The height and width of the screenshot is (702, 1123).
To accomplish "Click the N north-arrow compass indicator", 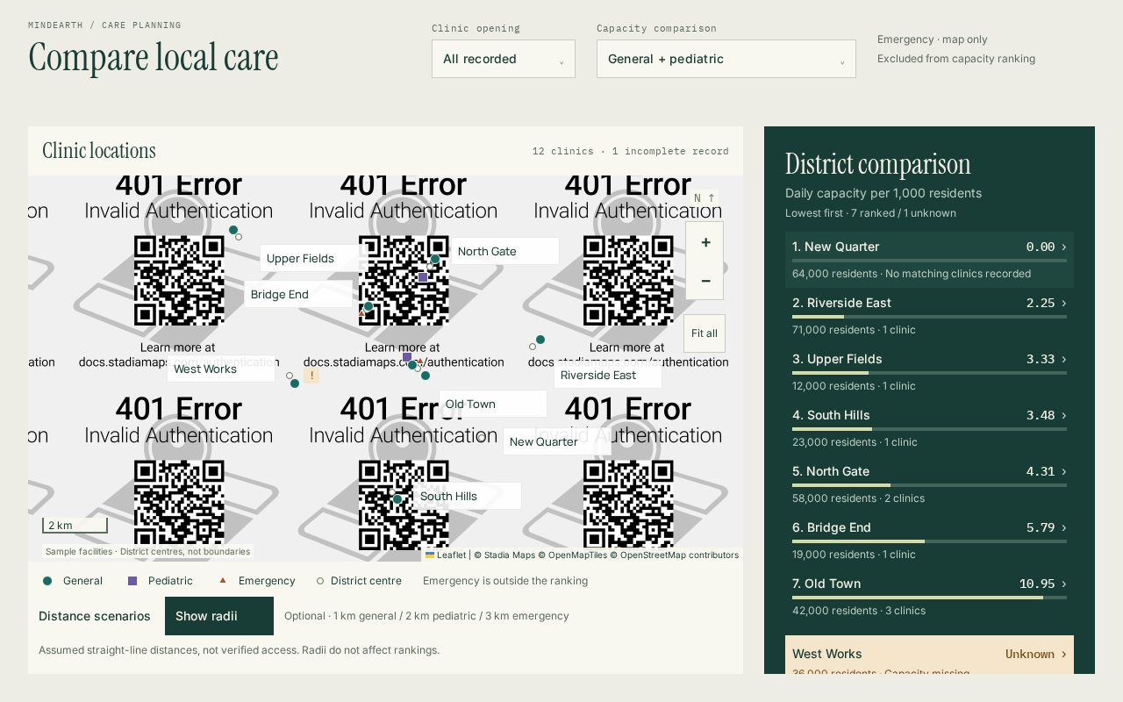I will point(705,198).
